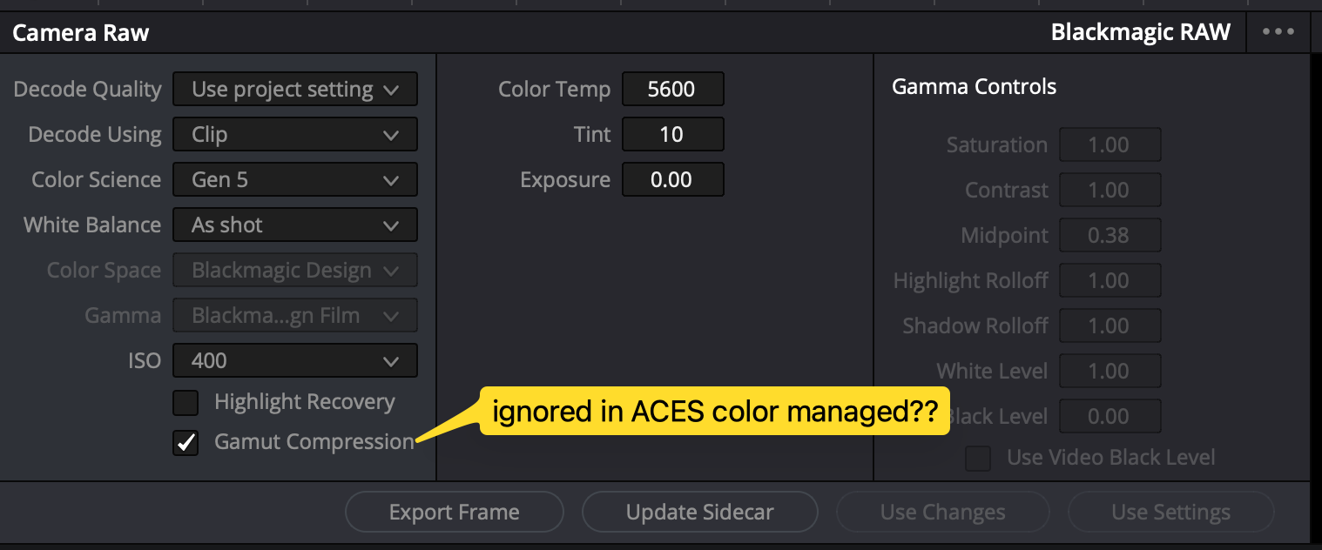Select the Exposure value field

[x=672, y=180]
